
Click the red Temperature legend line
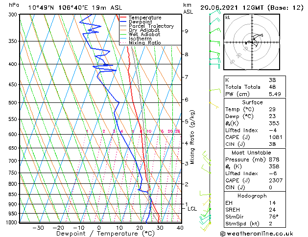point(123,18)
